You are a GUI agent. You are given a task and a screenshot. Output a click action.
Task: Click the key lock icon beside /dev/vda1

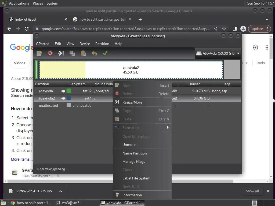pyautogui.click(x=63, y=91)
